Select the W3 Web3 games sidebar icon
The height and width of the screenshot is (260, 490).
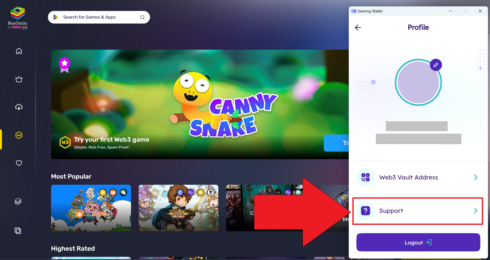(x=19, y=135)
